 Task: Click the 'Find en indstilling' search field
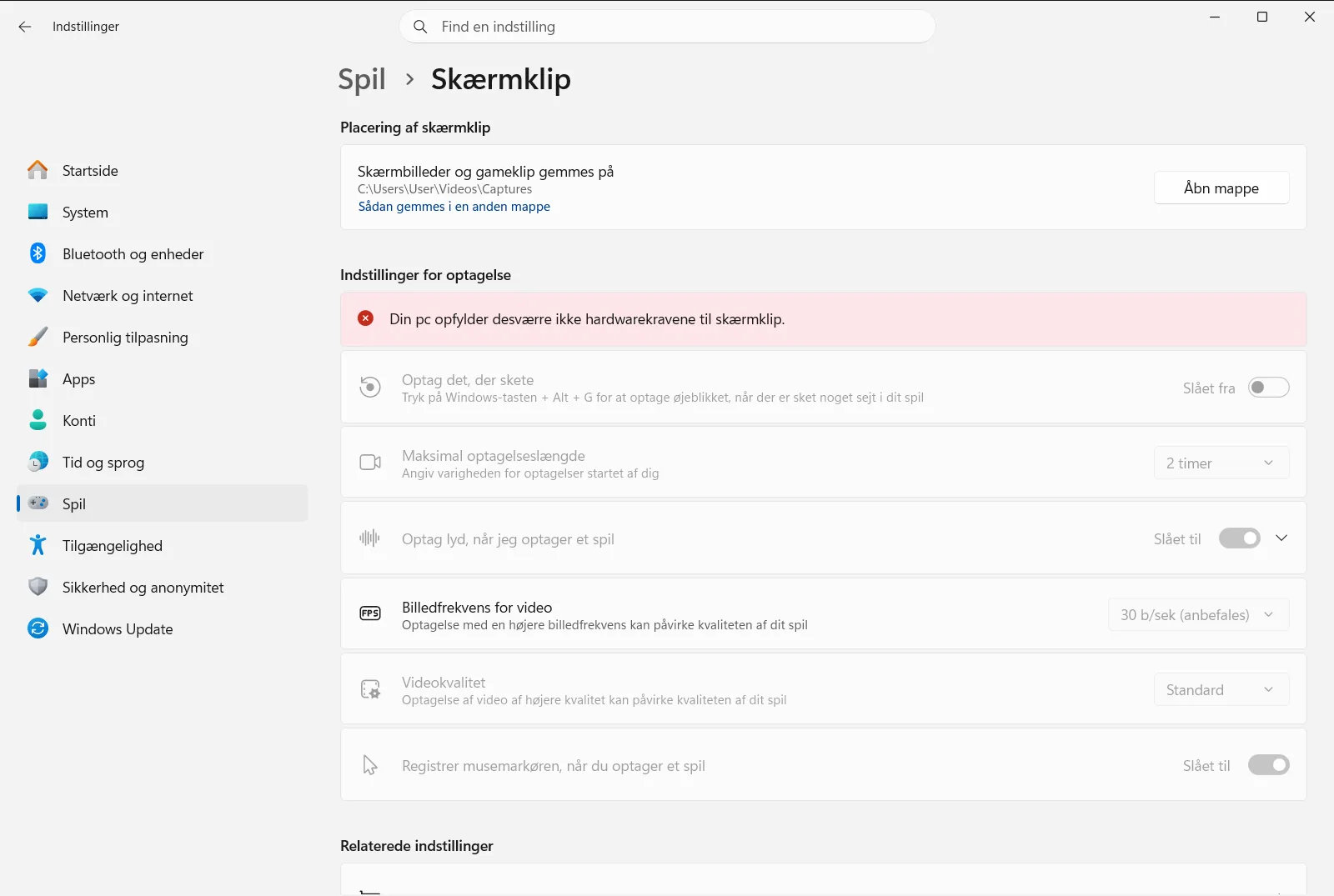(667, 27)
